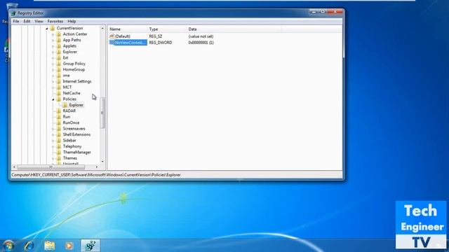Click tree horizontal scrollbar thumb

(51, 167)
